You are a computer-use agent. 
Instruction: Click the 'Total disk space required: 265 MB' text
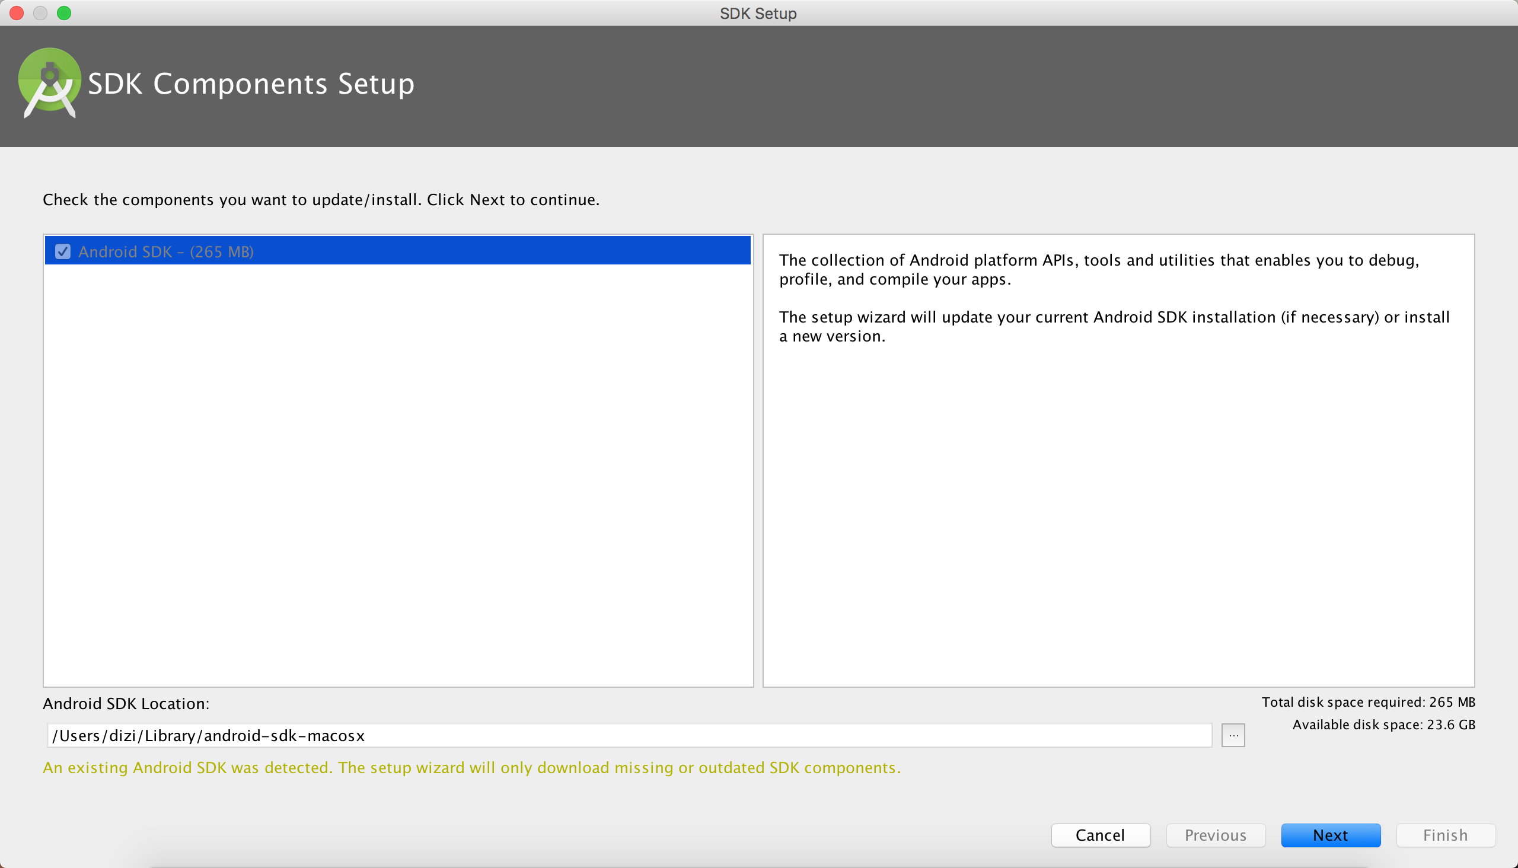pos(1369,701)
